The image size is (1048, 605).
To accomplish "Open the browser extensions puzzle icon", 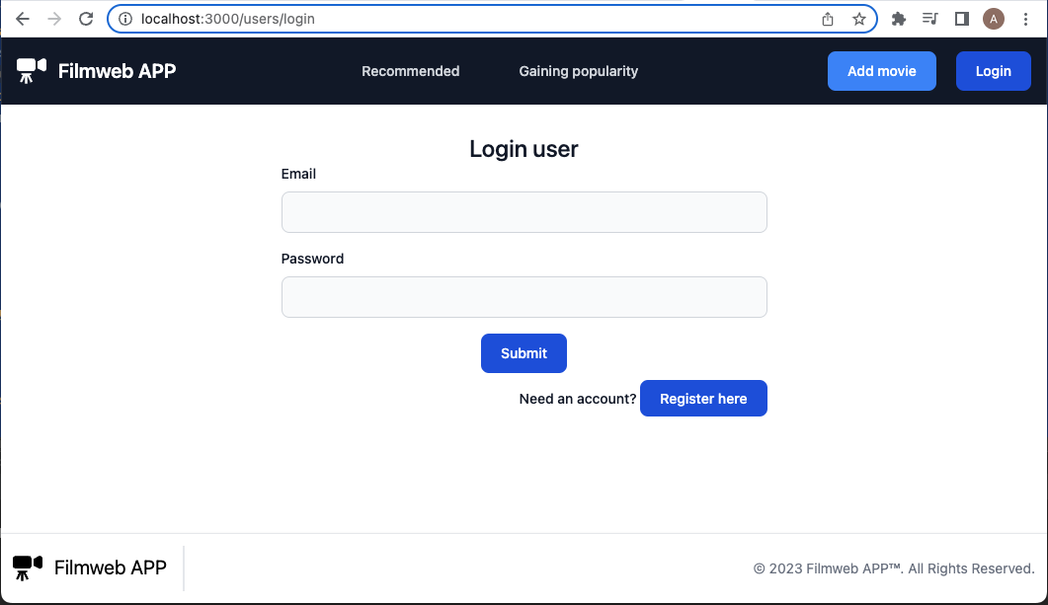I will (x=898, y=19).
